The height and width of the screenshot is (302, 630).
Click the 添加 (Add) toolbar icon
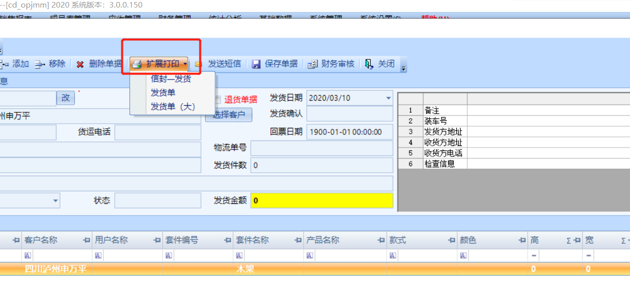coord(5,64)
